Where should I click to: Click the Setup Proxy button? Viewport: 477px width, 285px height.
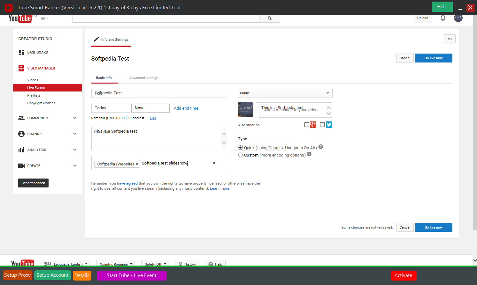click(17, 275)
